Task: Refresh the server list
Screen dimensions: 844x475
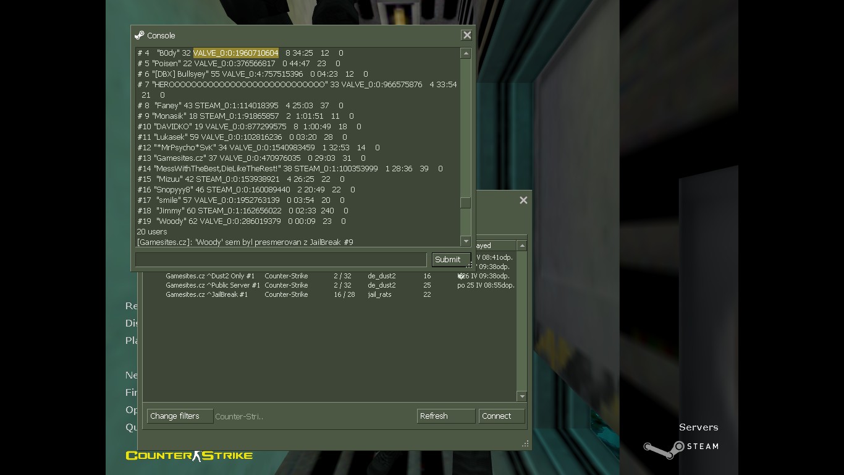Action: [446, 416]
